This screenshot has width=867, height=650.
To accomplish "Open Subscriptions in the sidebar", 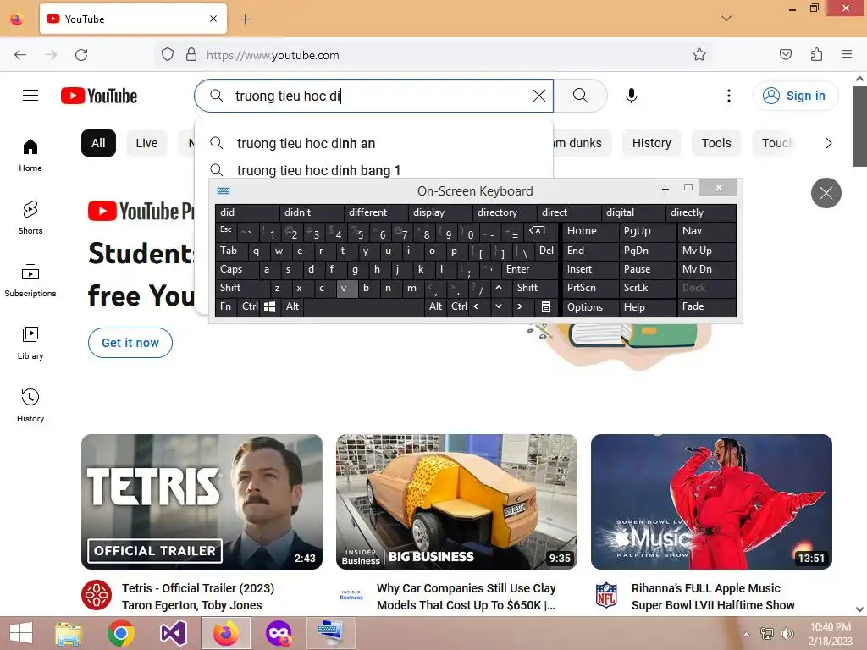I will 30,280.
